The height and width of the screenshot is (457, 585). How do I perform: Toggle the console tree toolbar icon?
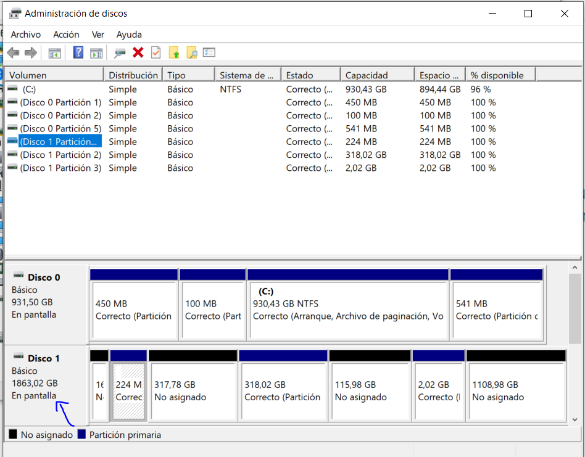(54, 53)
